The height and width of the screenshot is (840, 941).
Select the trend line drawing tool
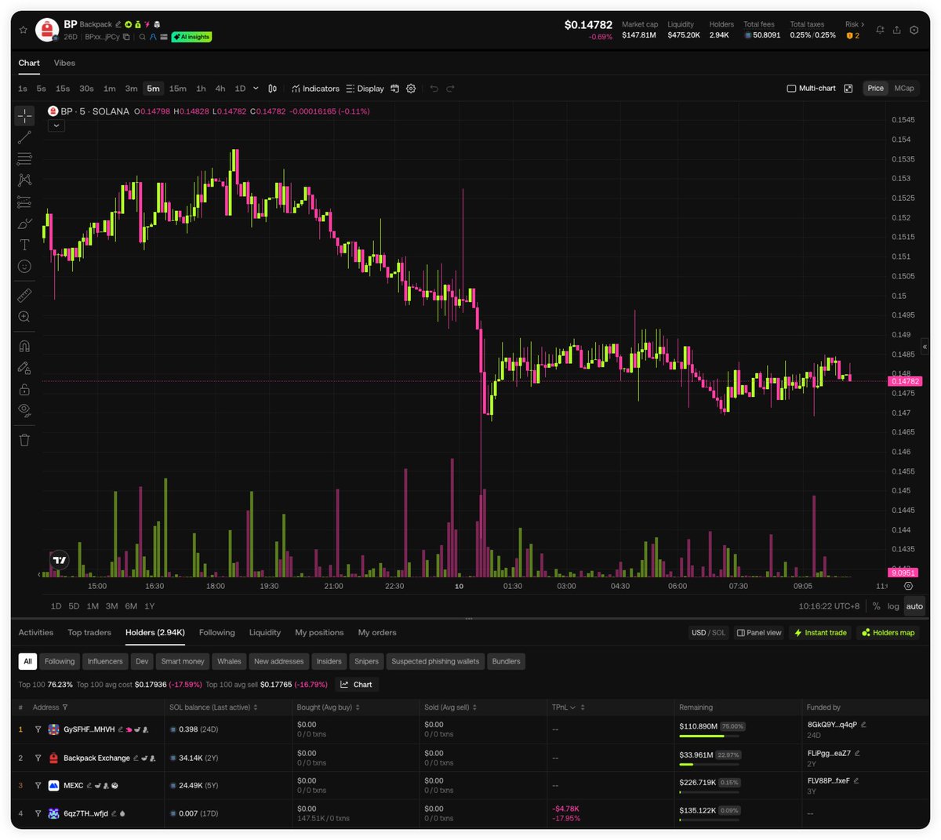[25, 137]
